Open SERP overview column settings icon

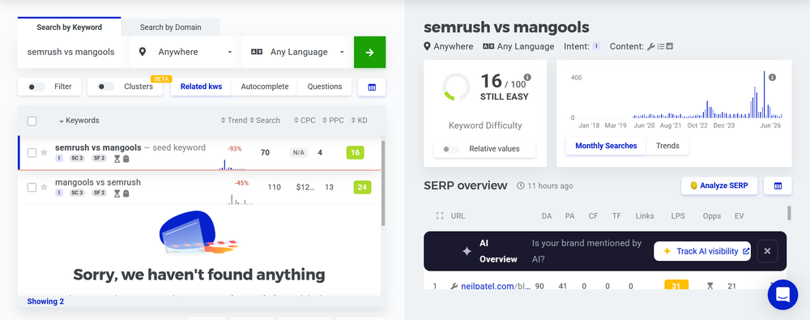pyautogui.click(x=778, y=186)
